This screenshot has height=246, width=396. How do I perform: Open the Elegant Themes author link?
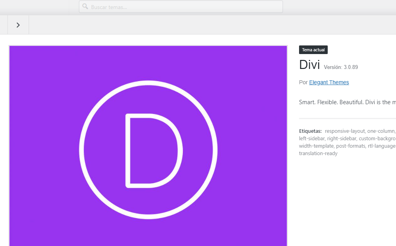click(329, 82)
